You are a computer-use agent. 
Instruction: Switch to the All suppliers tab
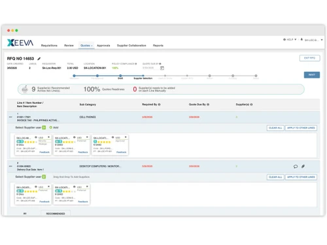point(25,214)
